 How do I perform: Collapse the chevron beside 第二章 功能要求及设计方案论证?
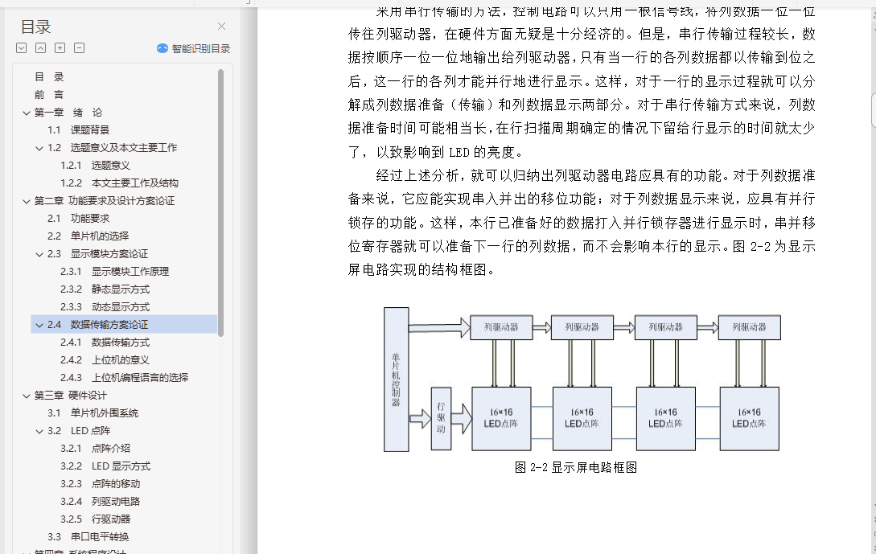pyautogui.click(x=27, y=201)
